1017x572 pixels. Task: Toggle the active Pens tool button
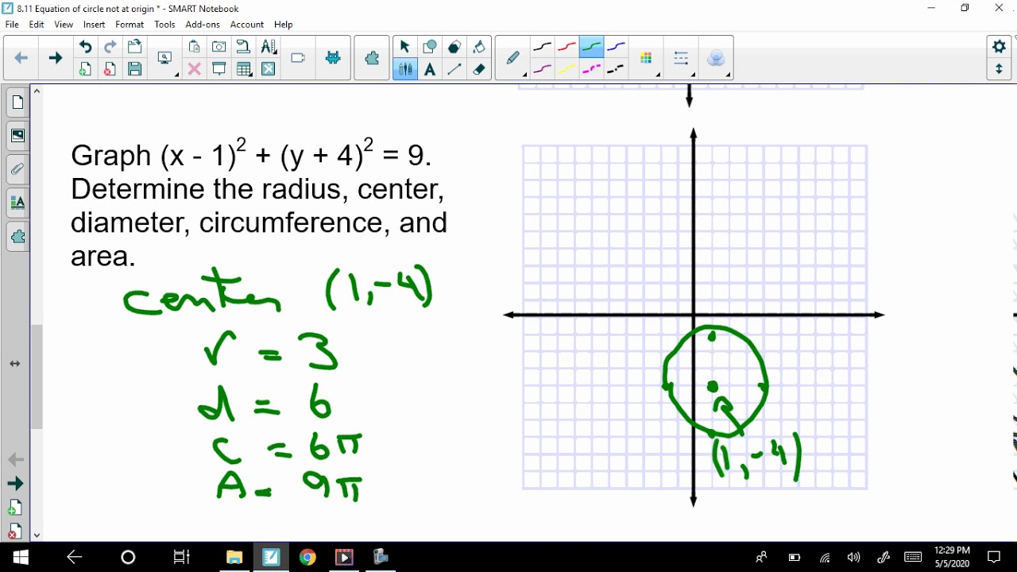pyautogui.click(x=405, y=69)
